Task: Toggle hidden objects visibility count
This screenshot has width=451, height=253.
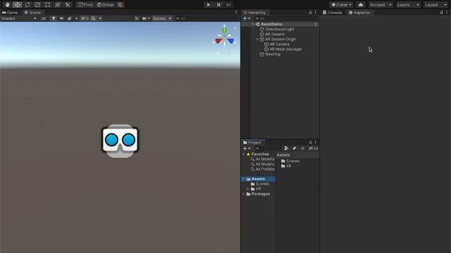Action: click(x=85, y=18)
